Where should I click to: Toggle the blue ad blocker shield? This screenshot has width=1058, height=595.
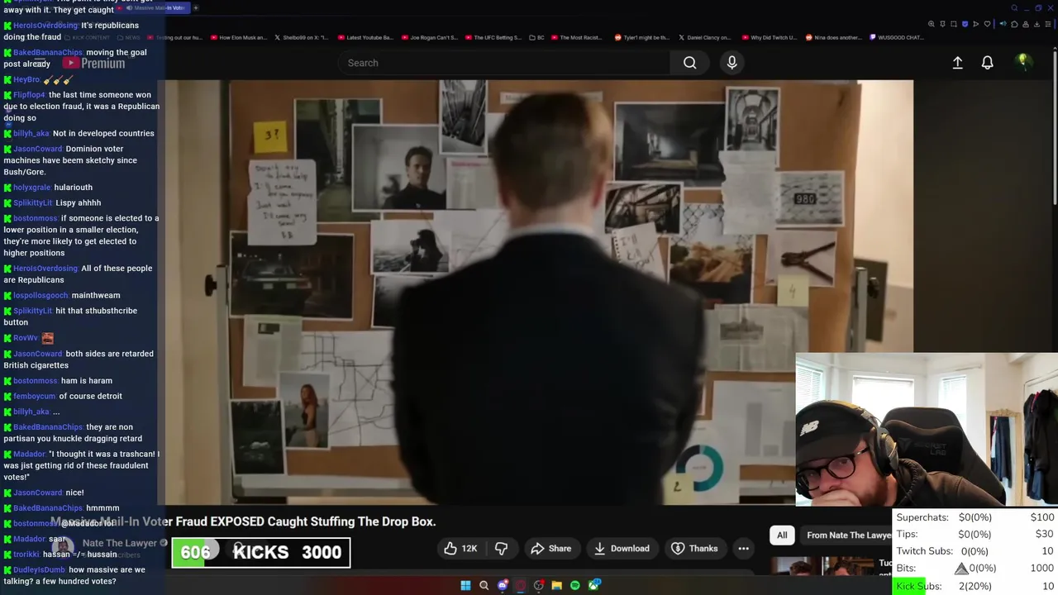[965, 24]
